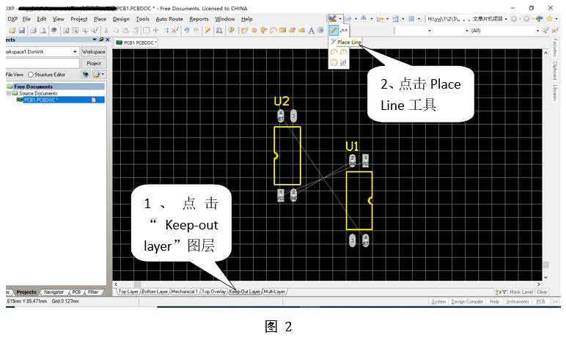Click the project name input field

43,64
